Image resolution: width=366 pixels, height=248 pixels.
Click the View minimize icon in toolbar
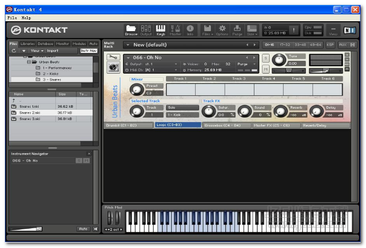tap(333, 30)
